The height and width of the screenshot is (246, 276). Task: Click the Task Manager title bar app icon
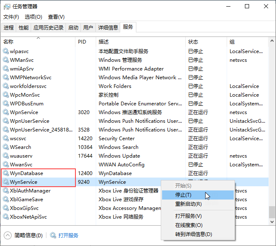pos(7,7)
